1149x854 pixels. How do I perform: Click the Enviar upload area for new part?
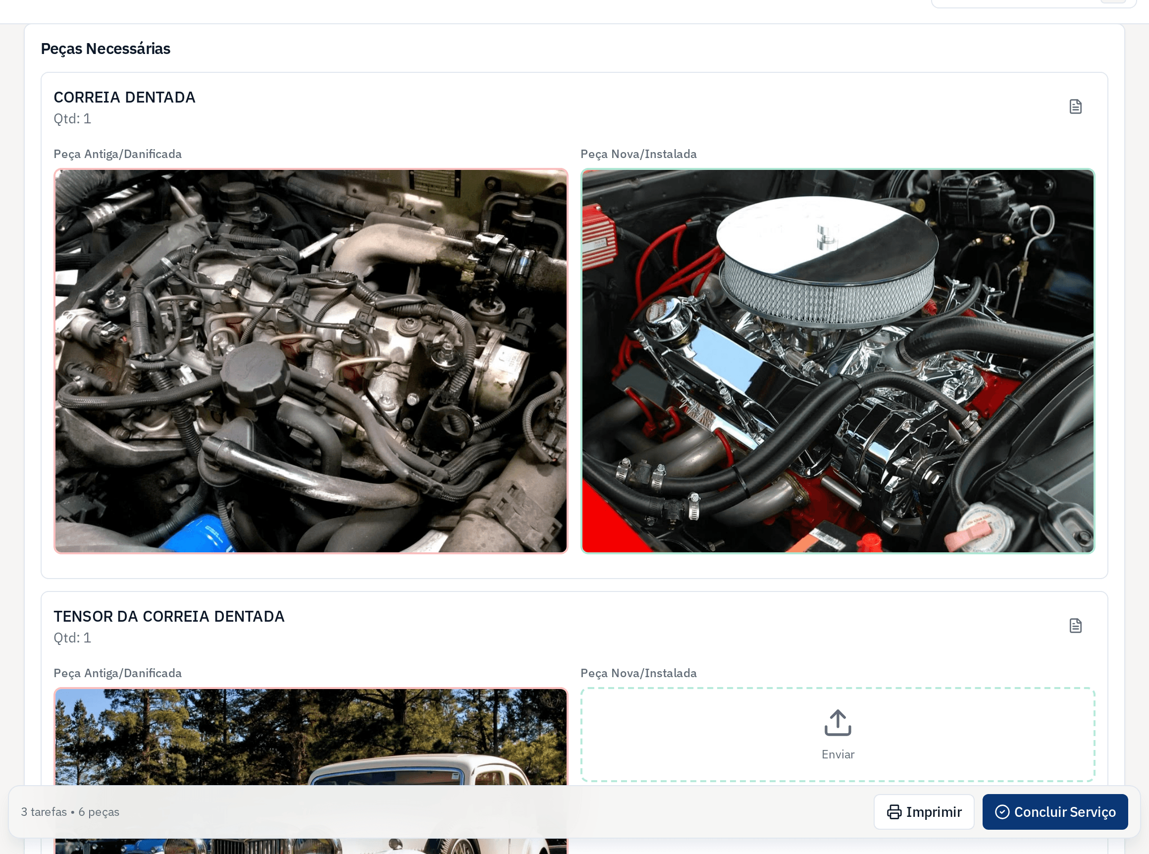pos(837,735)
